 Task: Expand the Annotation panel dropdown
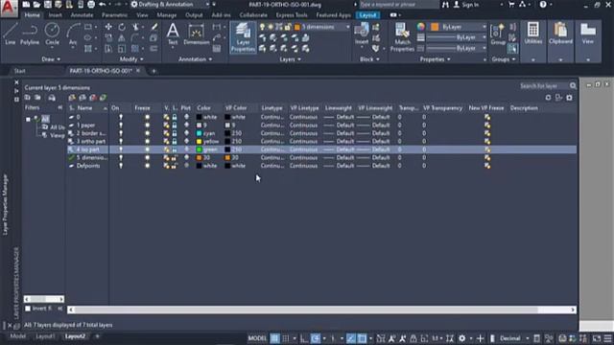(196, 59)
